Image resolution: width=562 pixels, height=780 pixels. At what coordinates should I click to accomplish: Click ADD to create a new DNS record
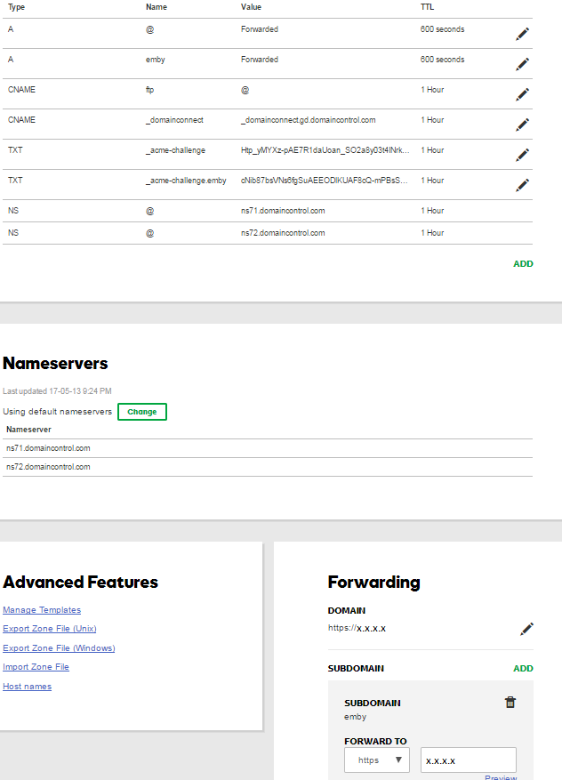click(523, 263)
